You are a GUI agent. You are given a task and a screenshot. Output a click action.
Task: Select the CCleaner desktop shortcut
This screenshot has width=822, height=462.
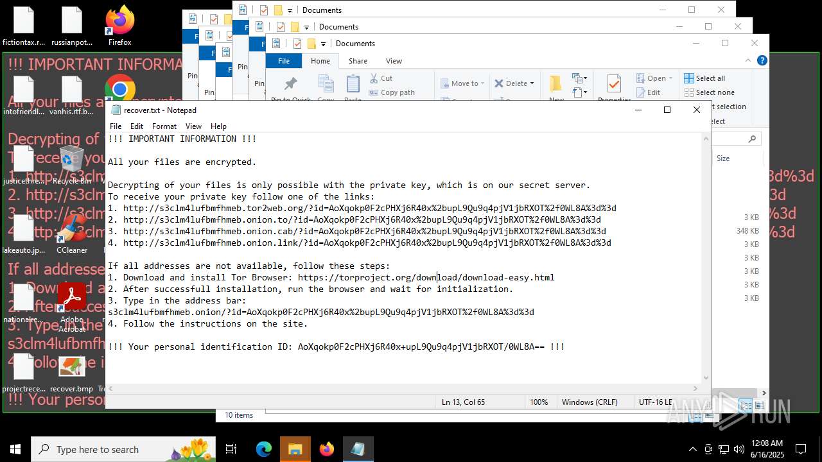[72, 234]
